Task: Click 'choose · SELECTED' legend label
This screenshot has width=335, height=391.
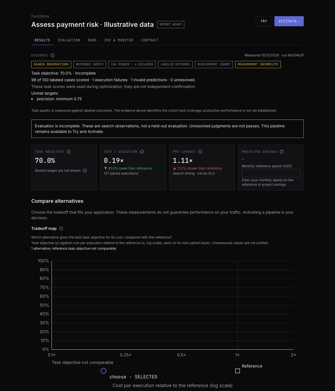Action: click(x=133, y=377)
